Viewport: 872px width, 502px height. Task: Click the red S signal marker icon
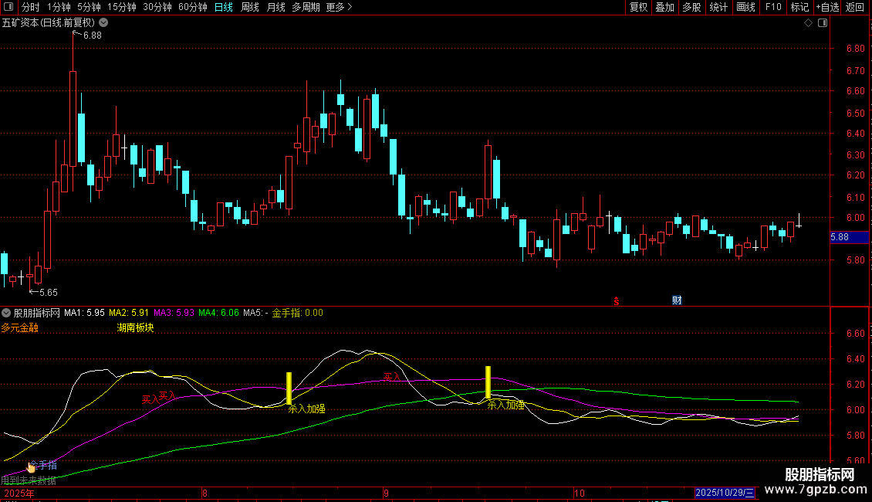616,301
